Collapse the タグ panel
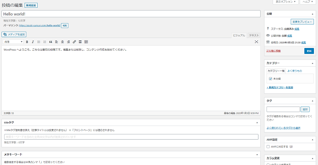This screenshot has height=165, width=318. (313, 101)
